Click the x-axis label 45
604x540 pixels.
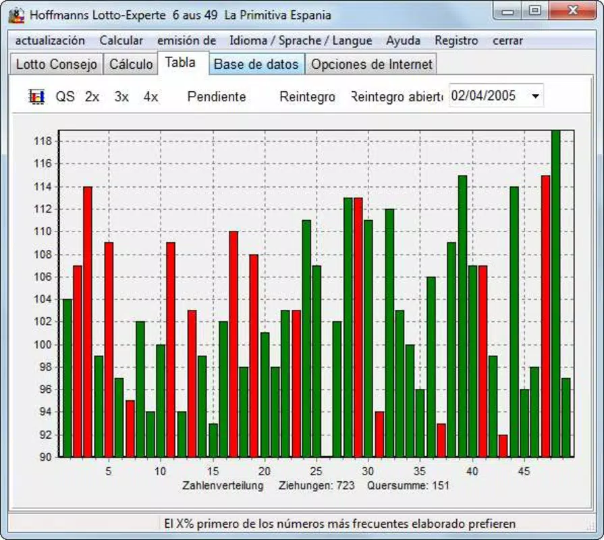(524, 470)
